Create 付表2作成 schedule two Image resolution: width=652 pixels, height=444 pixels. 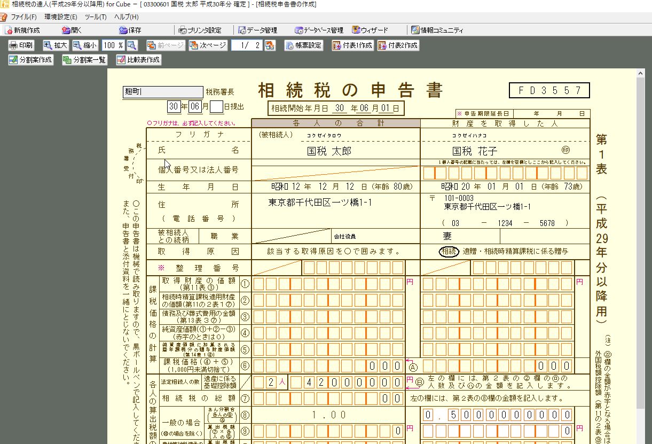(x=398, y=45)
